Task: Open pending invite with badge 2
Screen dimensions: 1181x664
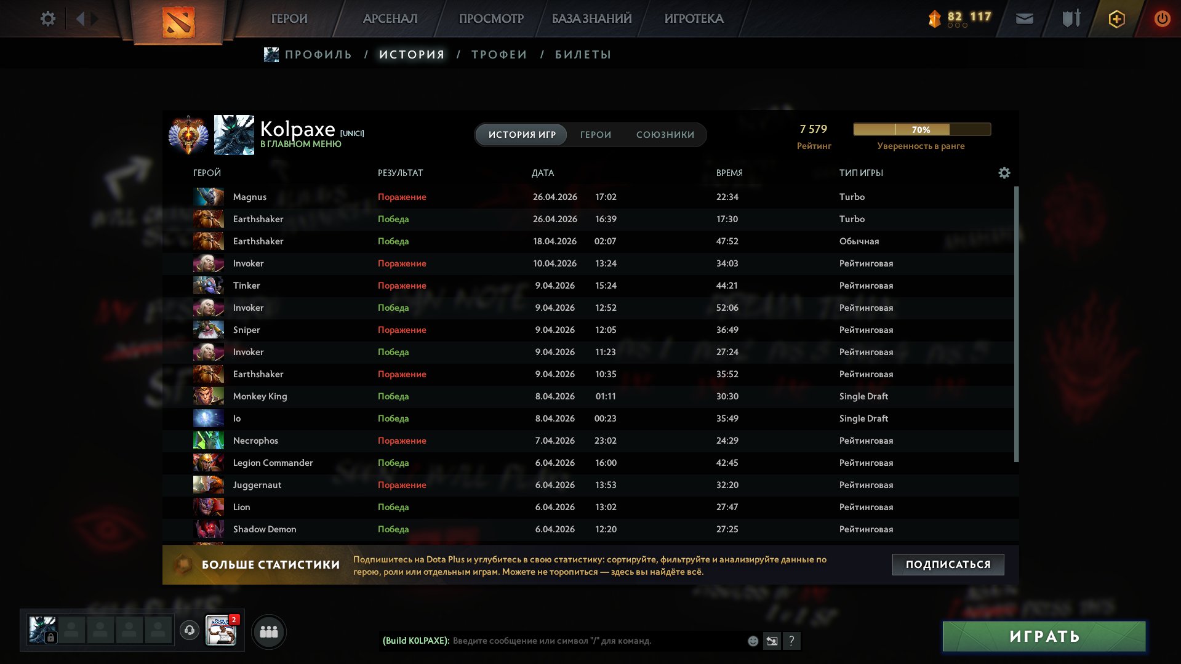Action: click(x=221, y=630)
